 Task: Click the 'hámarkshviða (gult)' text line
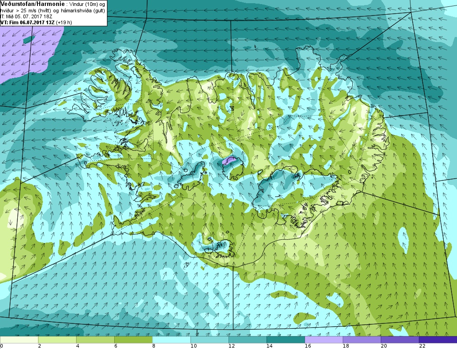84,11
